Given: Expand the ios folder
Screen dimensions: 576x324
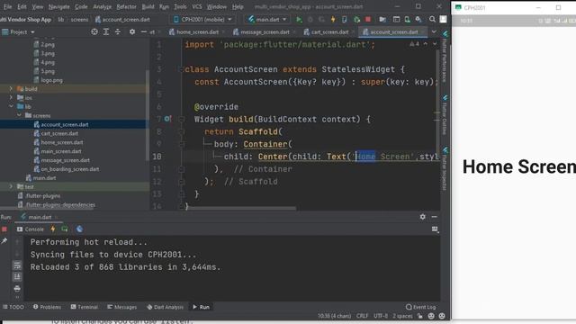Looking at the screenshot, I should click(x=11, y=97).
